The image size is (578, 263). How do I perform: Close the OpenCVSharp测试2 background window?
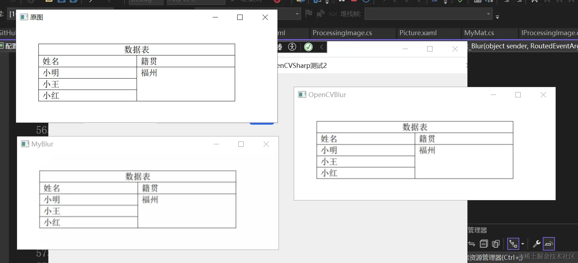point(455,49)
